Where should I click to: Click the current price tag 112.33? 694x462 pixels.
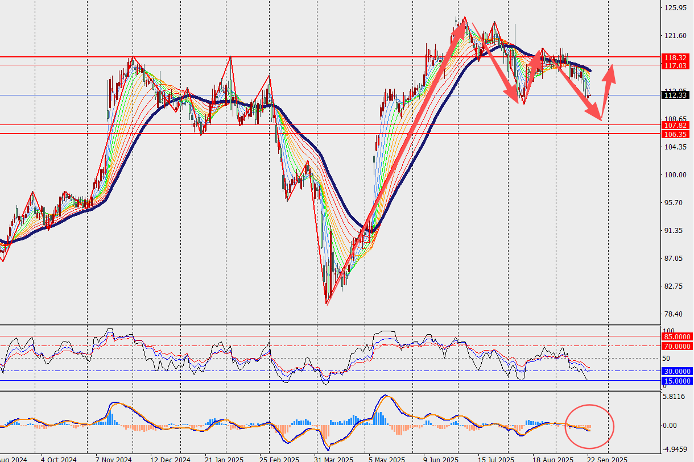point(676,95)
